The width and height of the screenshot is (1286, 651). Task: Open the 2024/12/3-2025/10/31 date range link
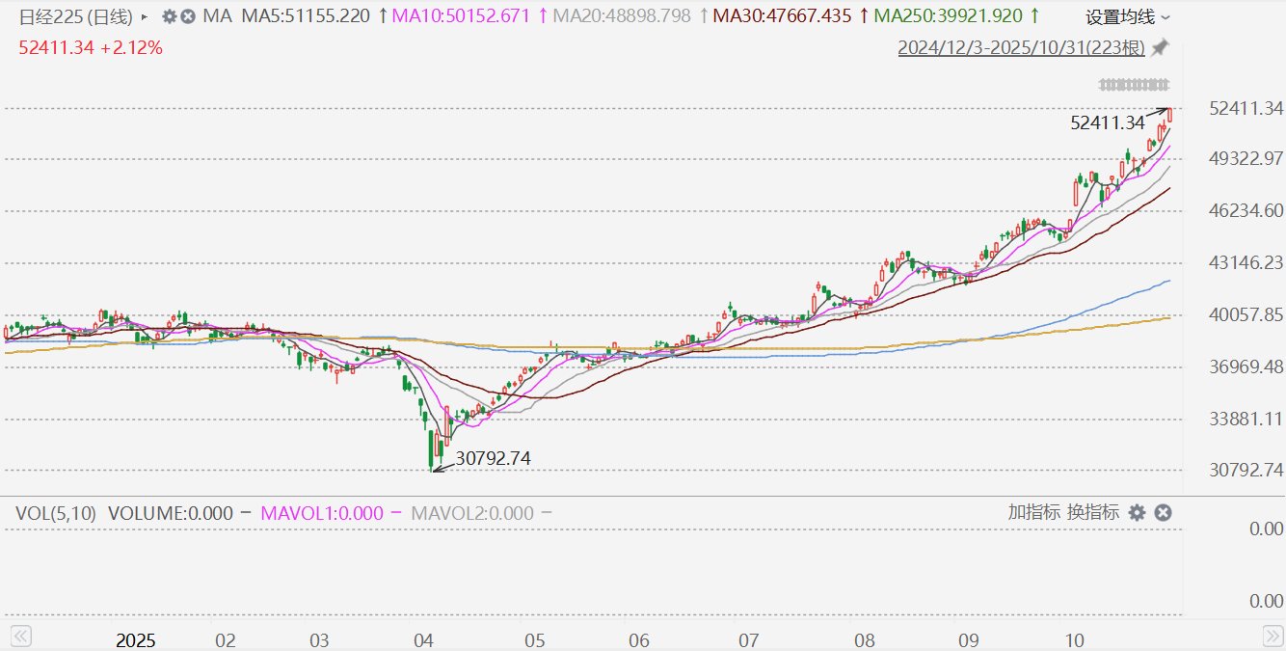[x=1022, y=47]
